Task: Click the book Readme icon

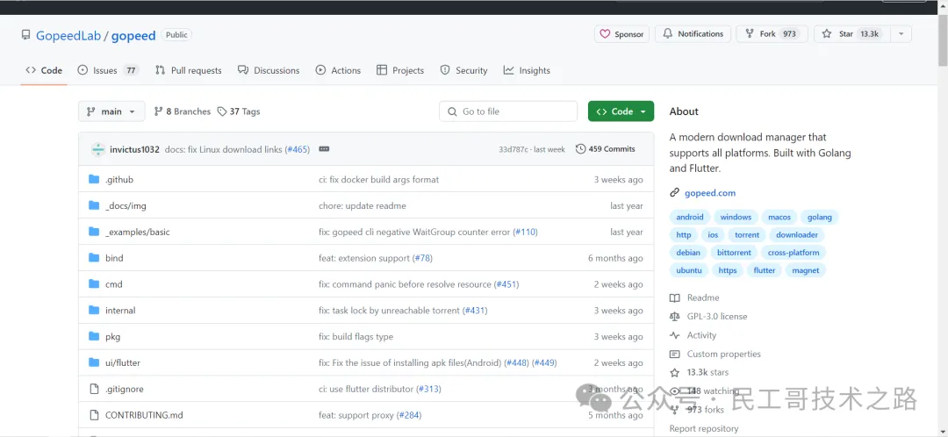Action: 675,297
